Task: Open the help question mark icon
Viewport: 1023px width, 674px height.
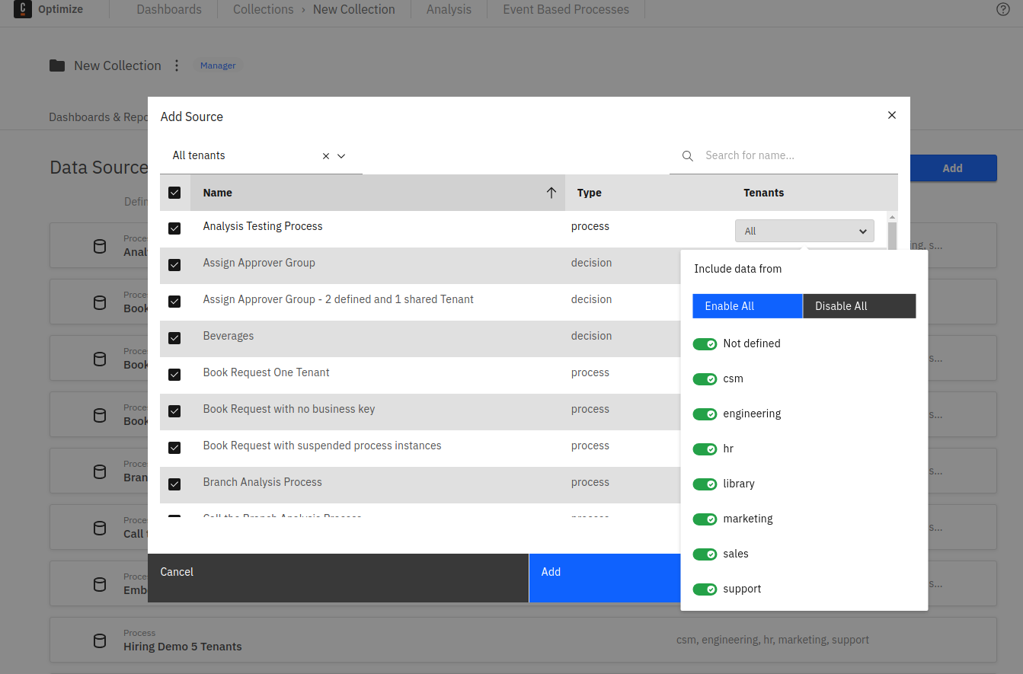Action: (x=1003, y=9)
